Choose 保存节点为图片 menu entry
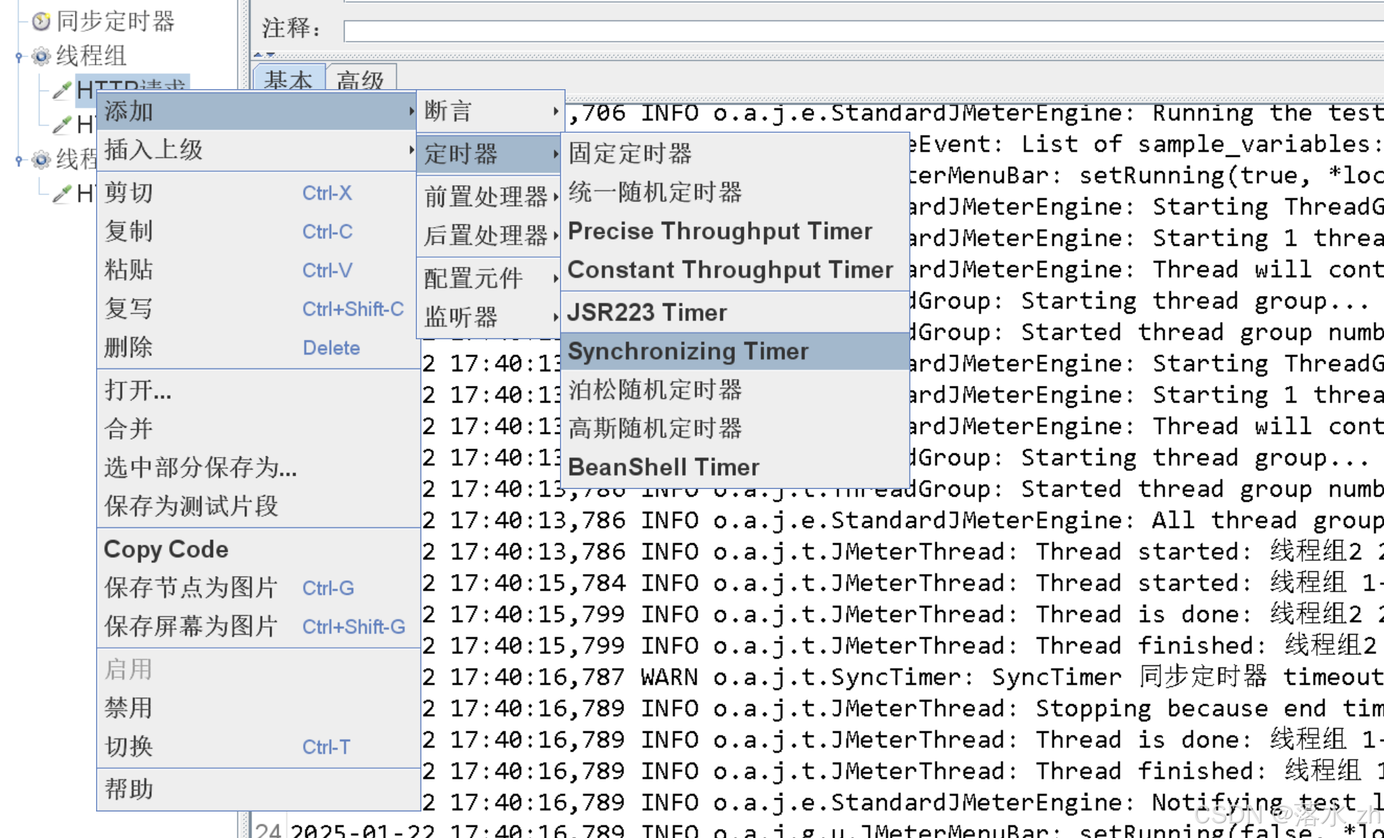The image size is (1384, 838). pos(257,588)
